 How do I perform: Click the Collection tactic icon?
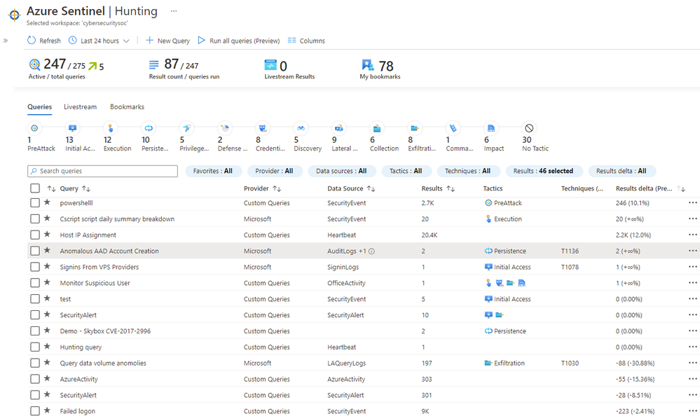click(377, 128)
